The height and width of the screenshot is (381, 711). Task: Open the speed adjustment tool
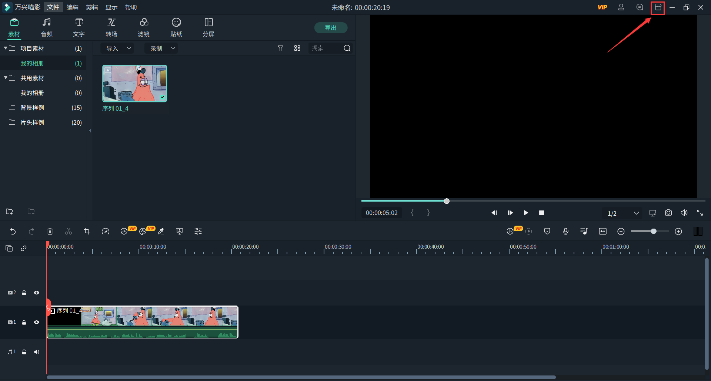pos(106,231)
